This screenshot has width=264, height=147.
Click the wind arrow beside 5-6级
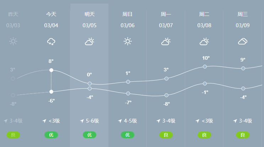tap(82, 121)
